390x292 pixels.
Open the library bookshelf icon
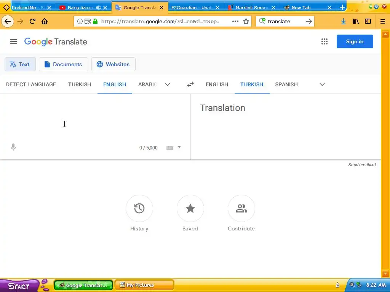click(356, 21)
